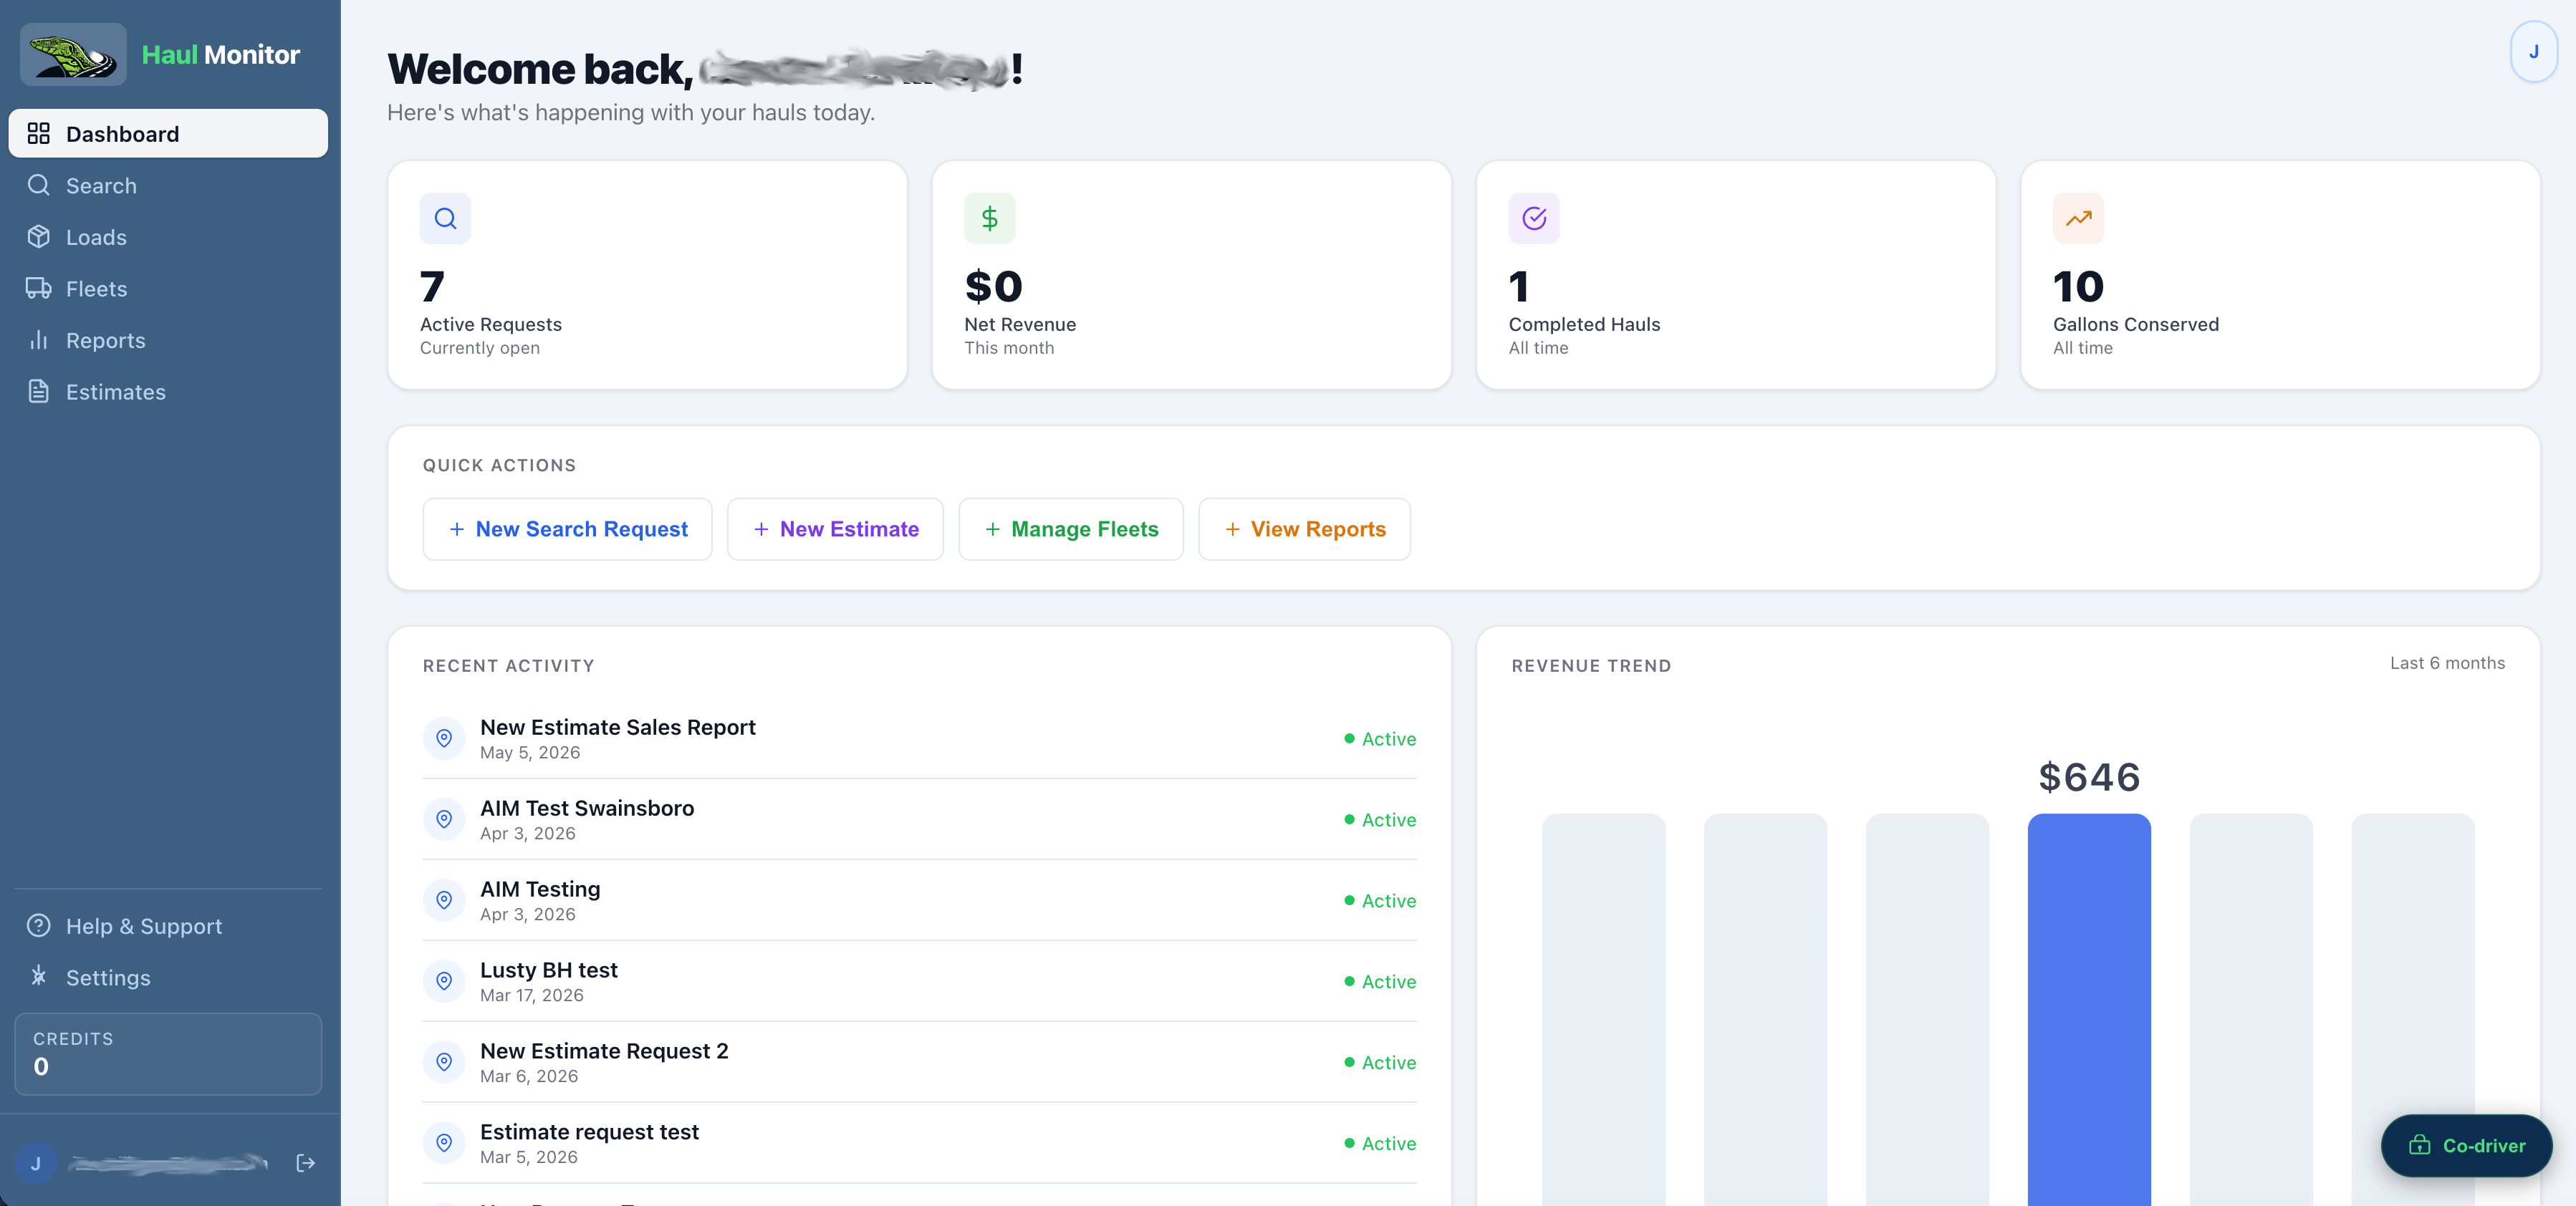Image resolution: width=2576 pixels, height=1206 pixels.
Task: Click the highlighted blue $646 revenue bar
Action: click(x=2089, y=1010)
